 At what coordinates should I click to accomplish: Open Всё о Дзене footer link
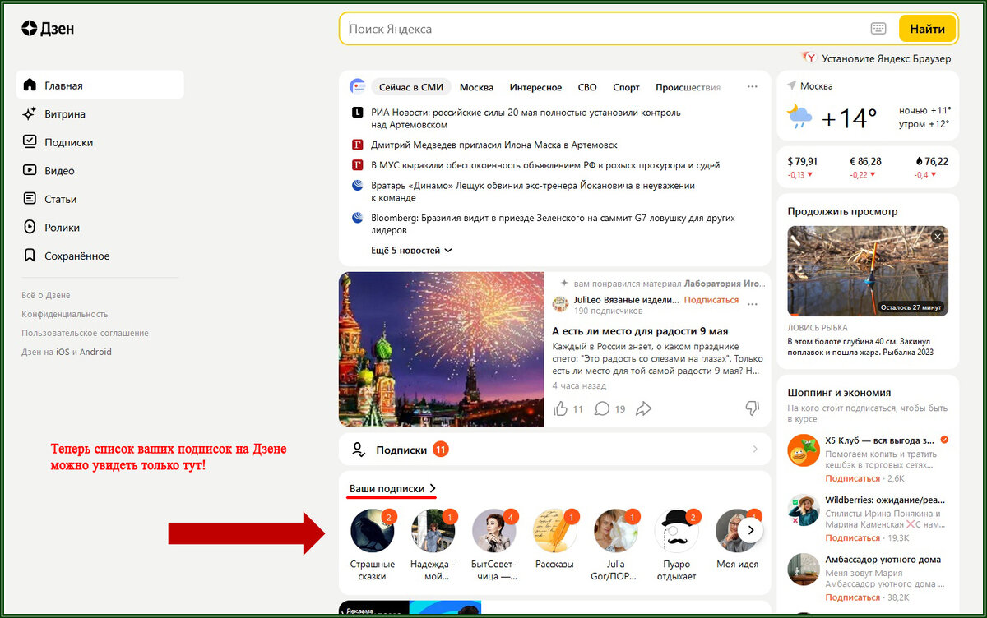pyautogui.click(x=46, y=295)
